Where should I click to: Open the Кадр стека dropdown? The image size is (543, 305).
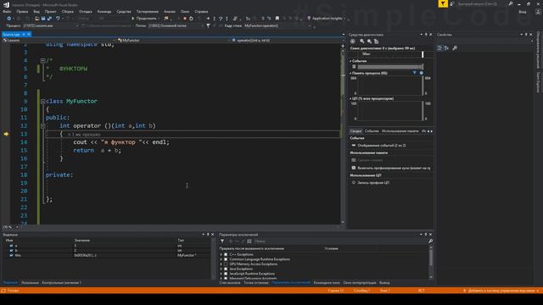coord(278,25)
